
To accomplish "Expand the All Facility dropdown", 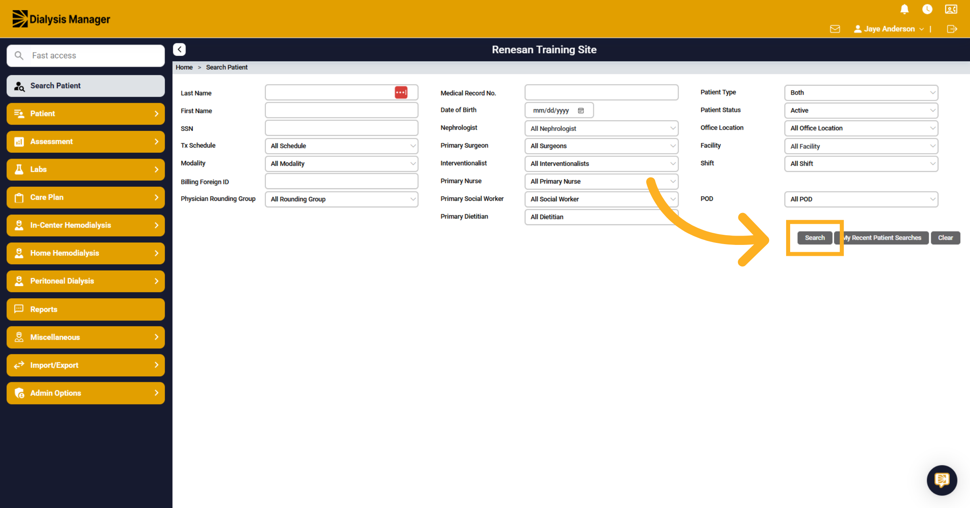I will coord(861,146).
